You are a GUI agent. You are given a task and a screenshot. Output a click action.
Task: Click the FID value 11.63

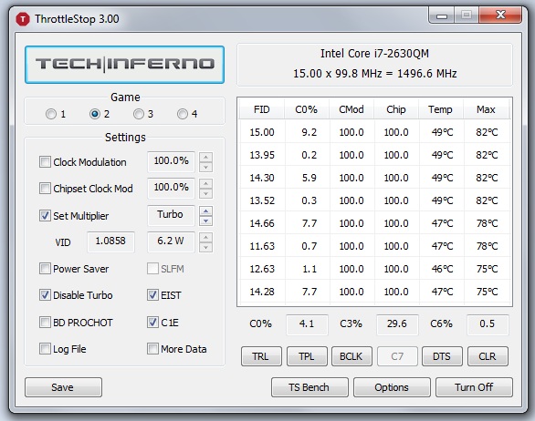click(262, 246)
